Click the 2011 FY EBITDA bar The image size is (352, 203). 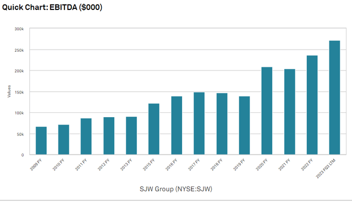[x=86, y=136]
